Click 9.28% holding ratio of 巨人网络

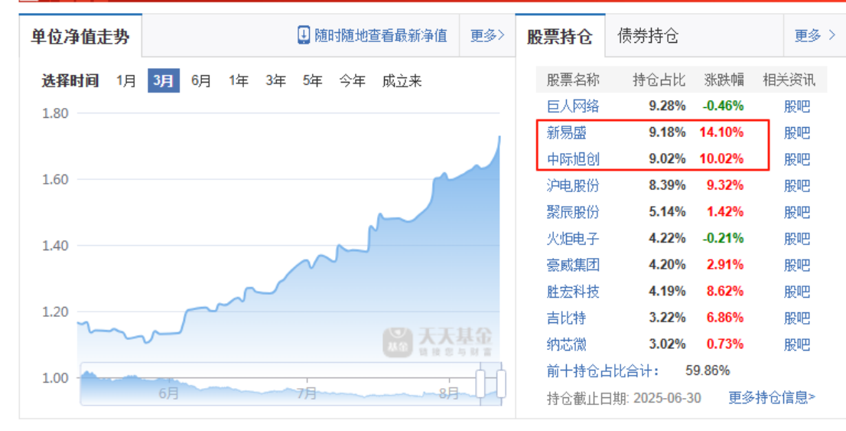[668, 106]
